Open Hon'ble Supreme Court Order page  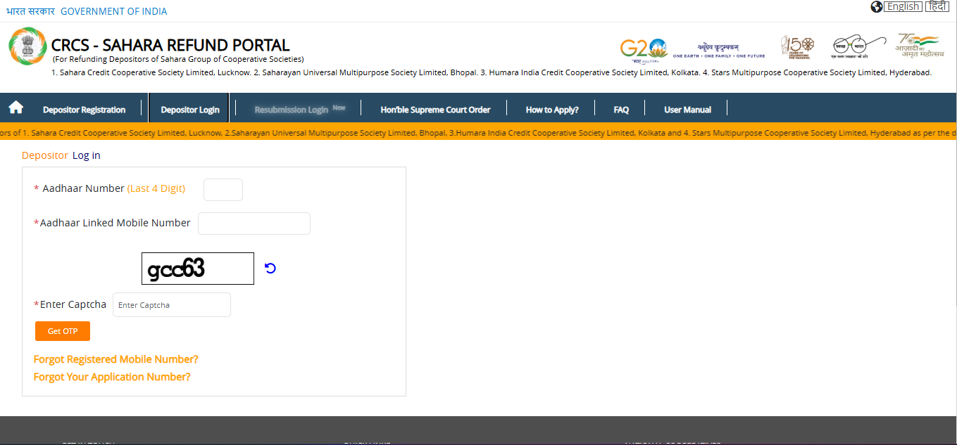coord(435,110)
